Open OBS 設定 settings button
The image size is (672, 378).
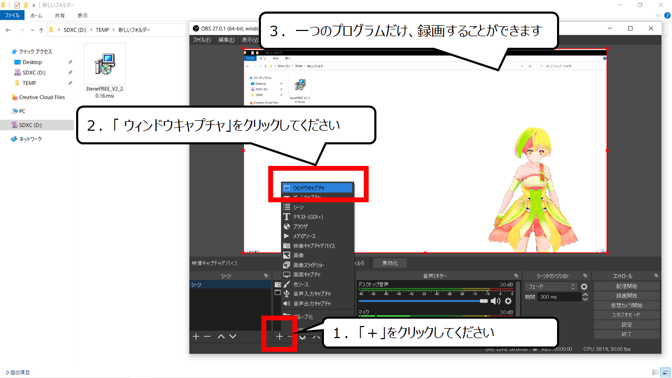(x=626, y=324)
